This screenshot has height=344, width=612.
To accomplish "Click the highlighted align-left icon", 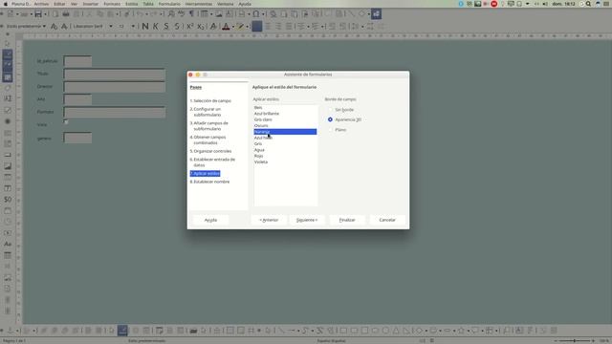I will [x=257, y=26].
